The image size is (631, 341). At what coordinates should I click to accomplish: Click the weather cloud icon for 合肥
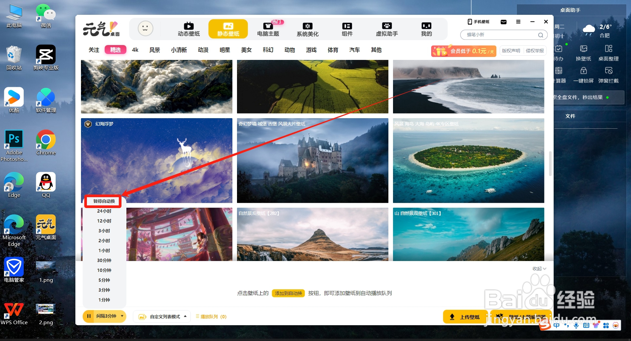click(x=589, y=30)
